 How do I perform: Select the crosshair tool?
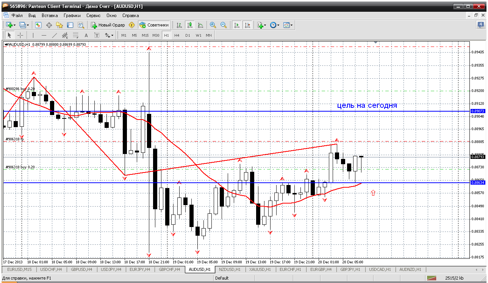tap(20, 35)
